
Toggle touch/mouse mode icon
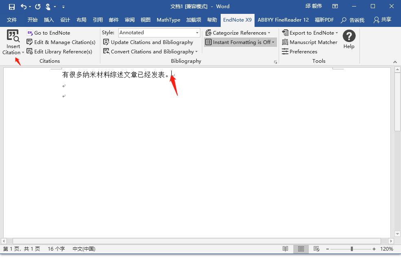[48, 7]
